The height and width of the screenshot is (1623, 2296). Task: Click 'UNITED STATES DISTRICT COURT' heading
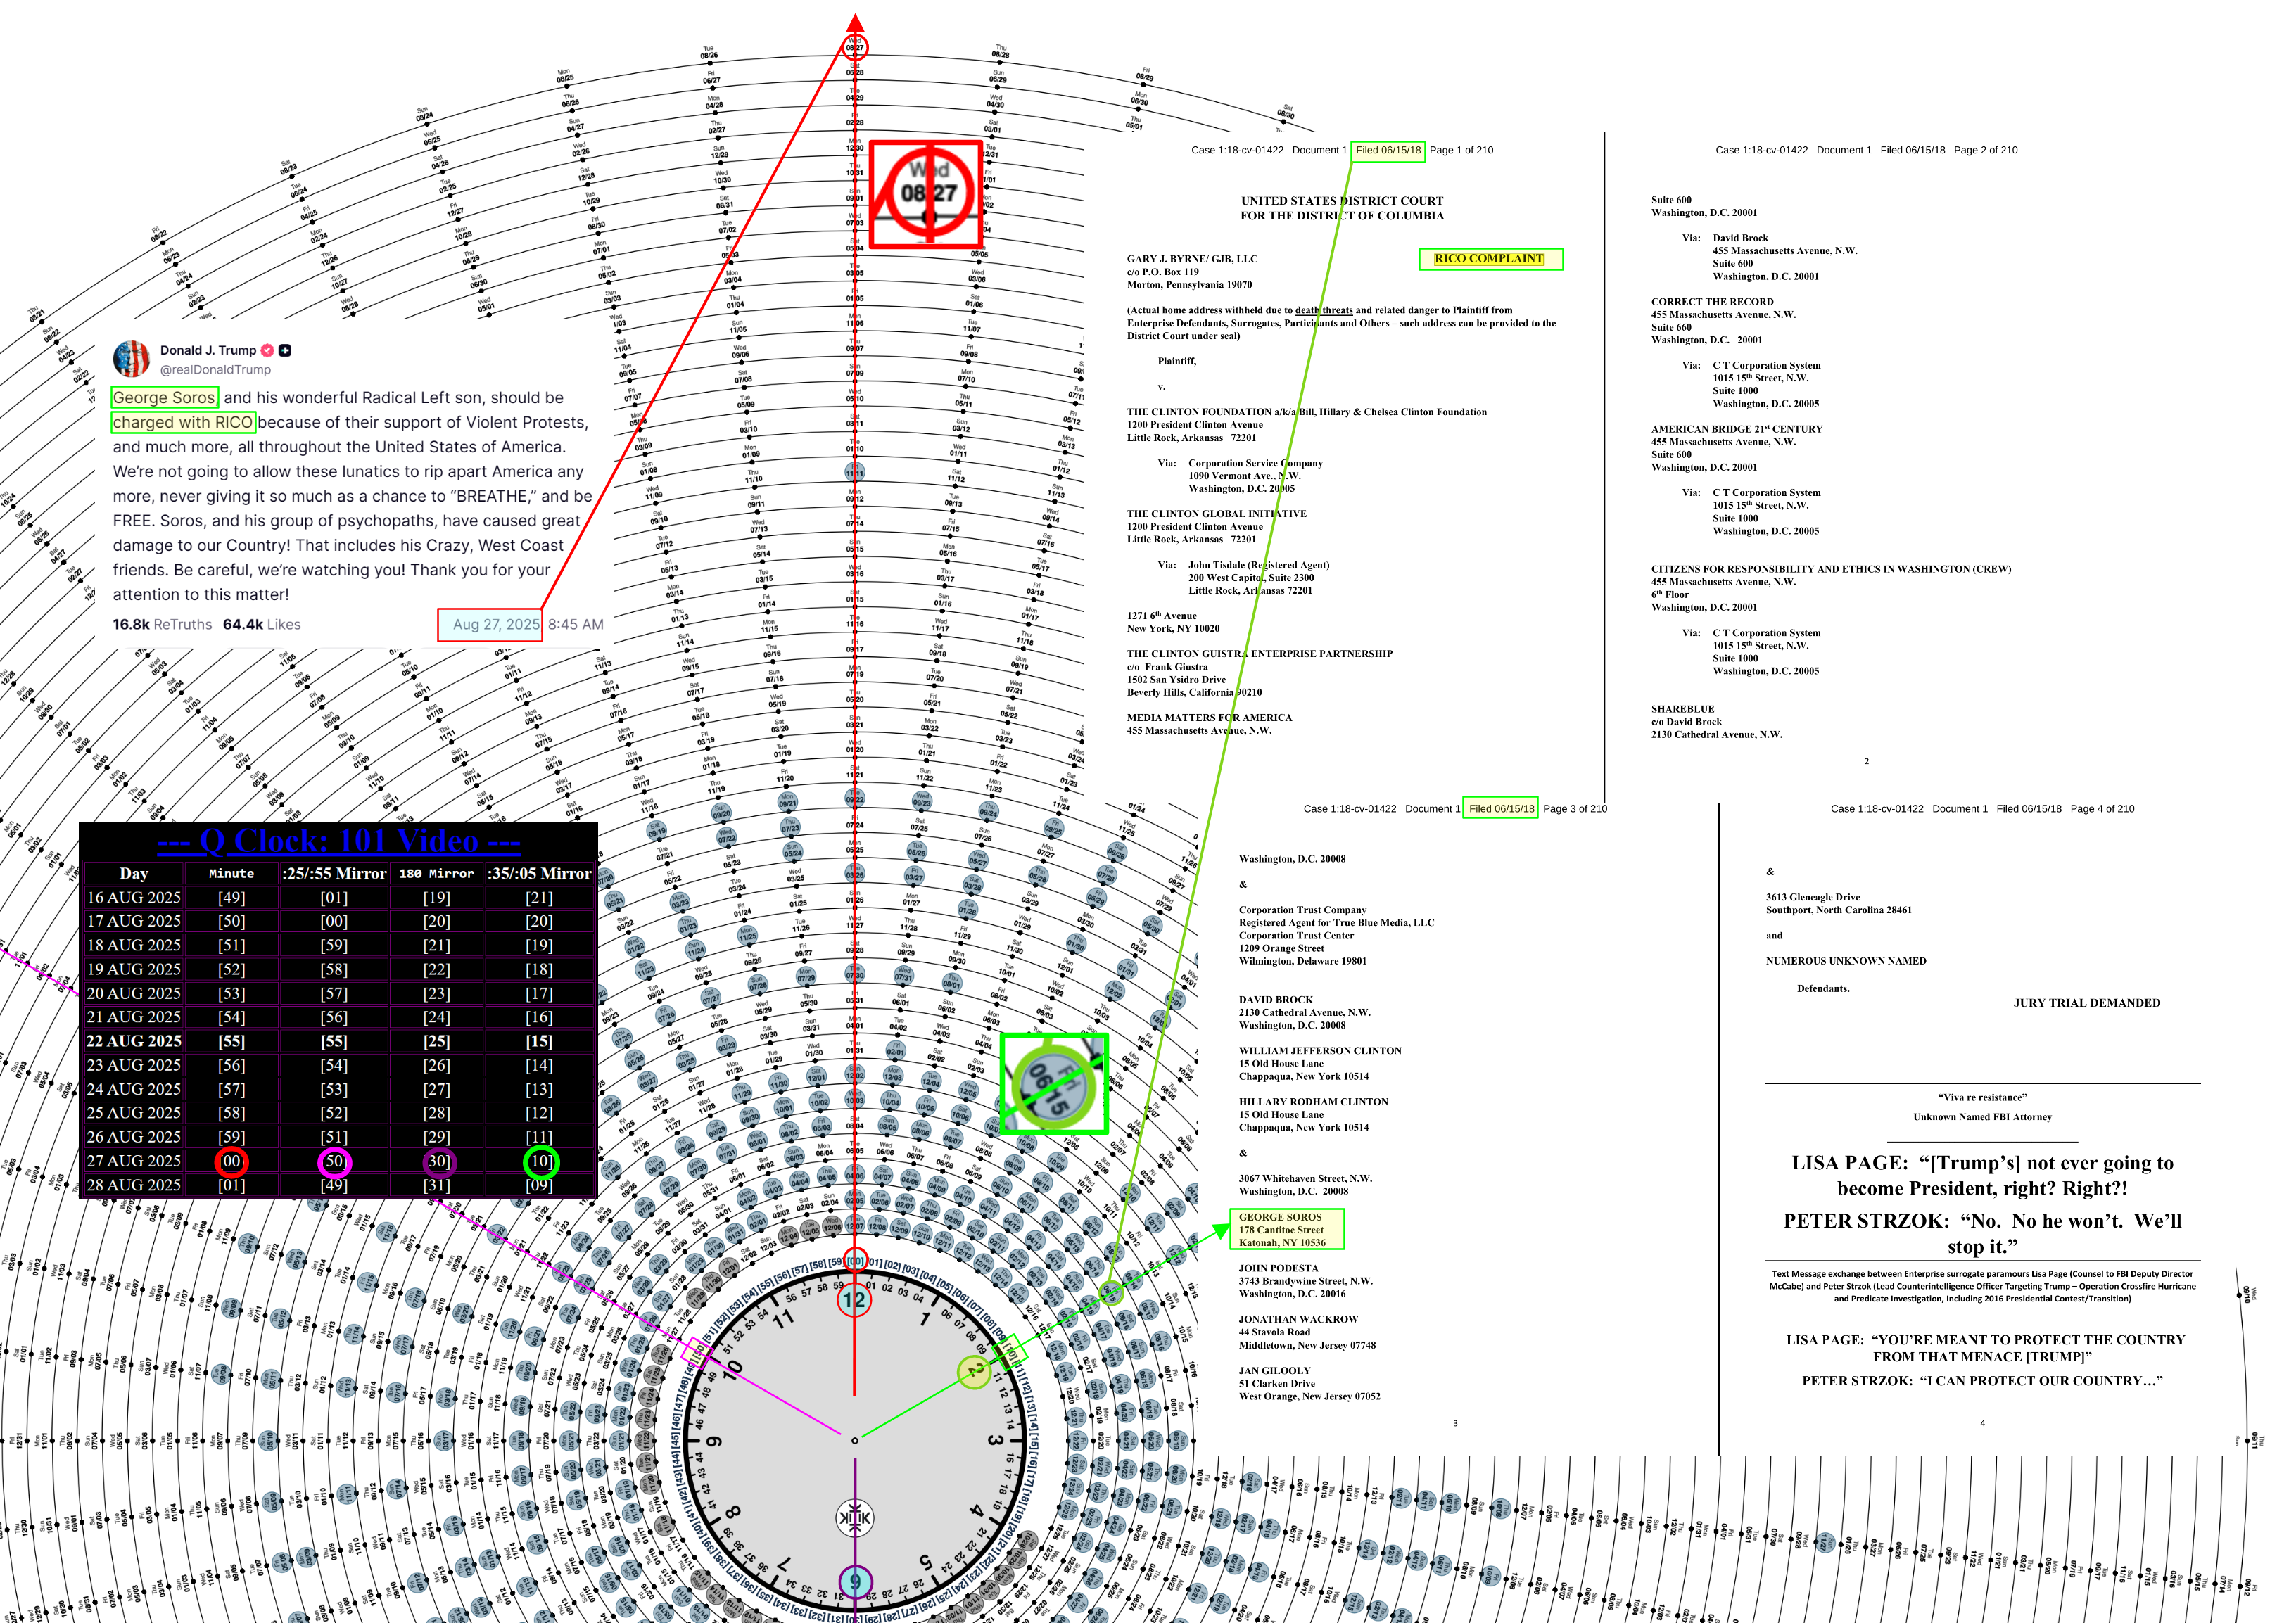[1342, 201]
